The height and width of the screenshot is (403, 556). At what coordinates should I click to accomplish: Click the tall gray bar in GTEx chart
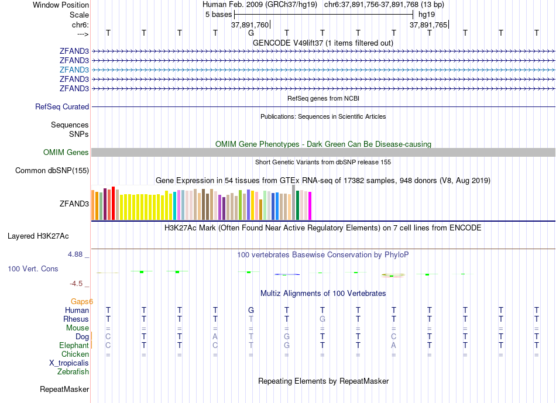[294, 202]
